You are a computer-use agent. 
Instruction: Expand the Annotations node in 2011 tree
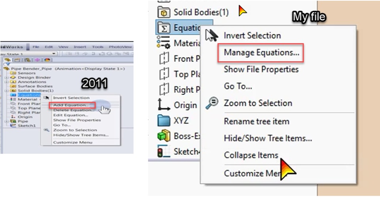[6, 82]
